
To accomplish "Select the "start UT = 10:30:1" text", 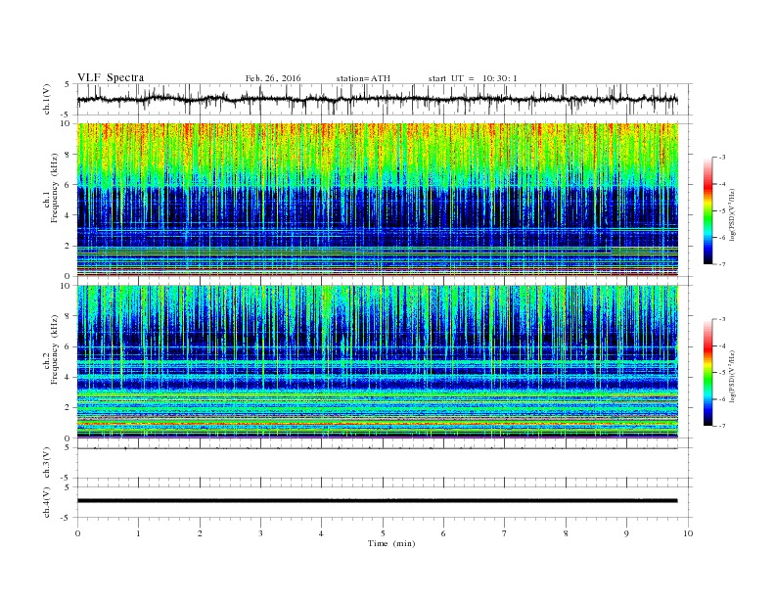I will click(473, 78).
